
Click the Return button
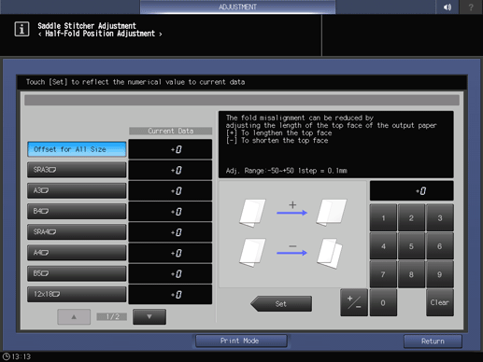point(433,341)
